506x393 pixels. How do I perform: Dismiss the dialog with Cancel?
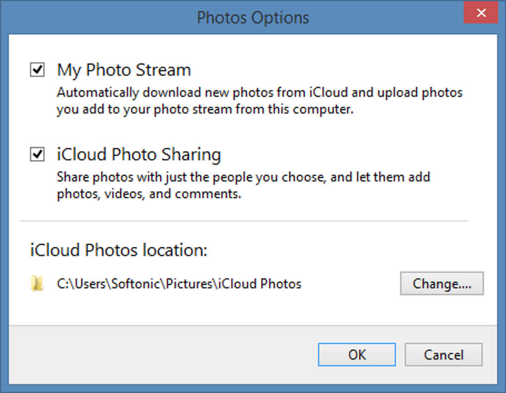point(443,355)
